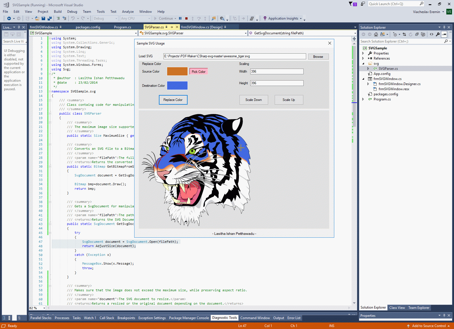Click the Save All toolbar icon
The height and width of the screenshot is (329, 454).
click(50, 18)
